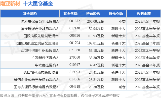Select fund name 中欧嘉选混合A
This screenshot has width=161, height=98.
(x=47, y=65)
